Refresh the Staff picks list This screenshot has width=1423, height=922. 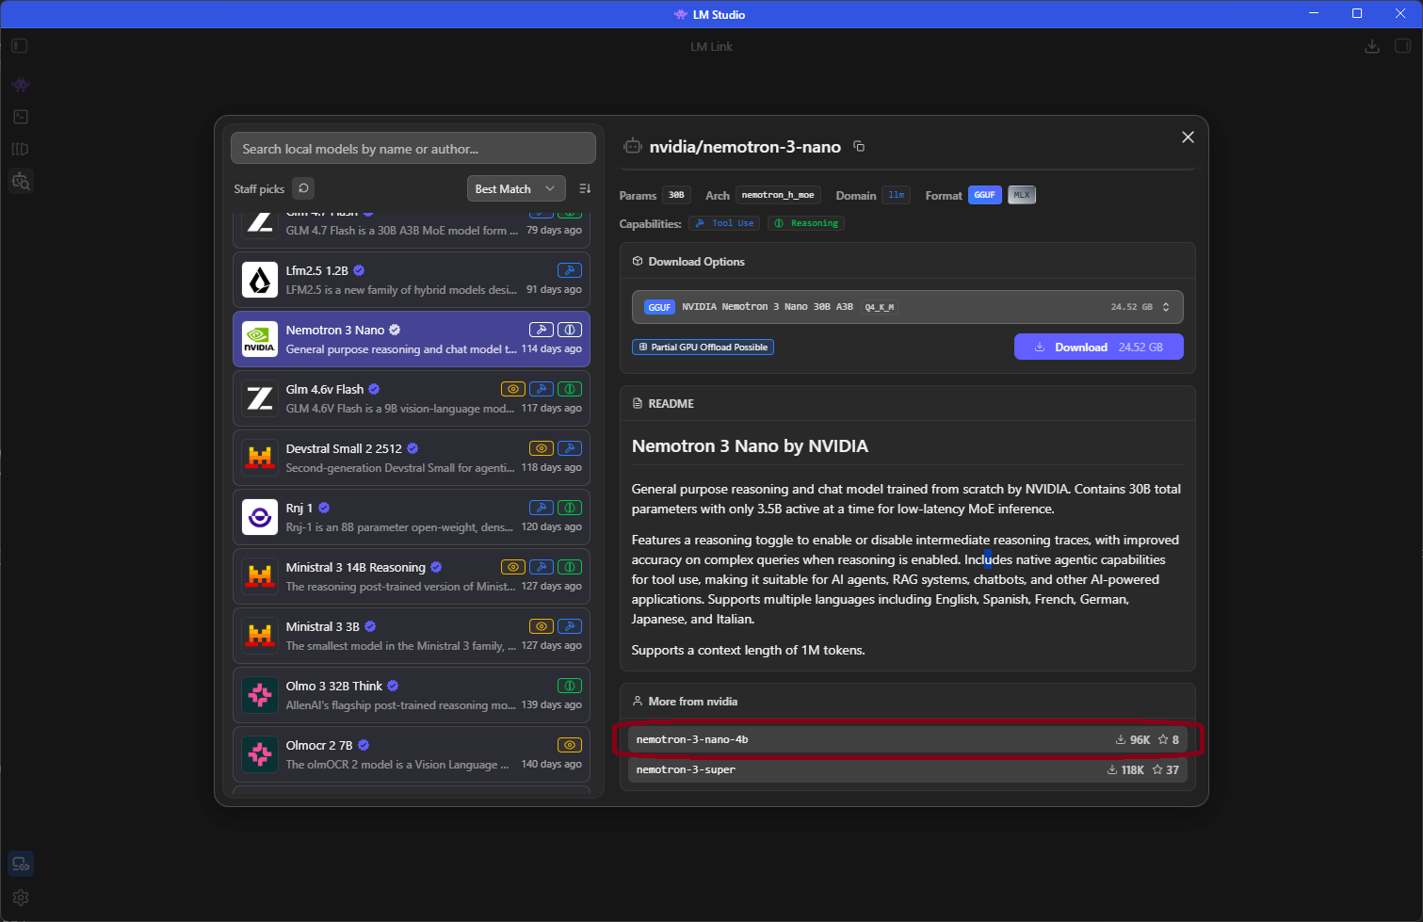coord(303,188)
